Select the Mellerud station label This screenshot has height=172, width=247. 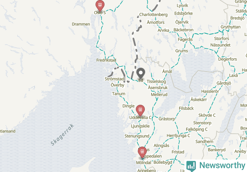(159, 95)
